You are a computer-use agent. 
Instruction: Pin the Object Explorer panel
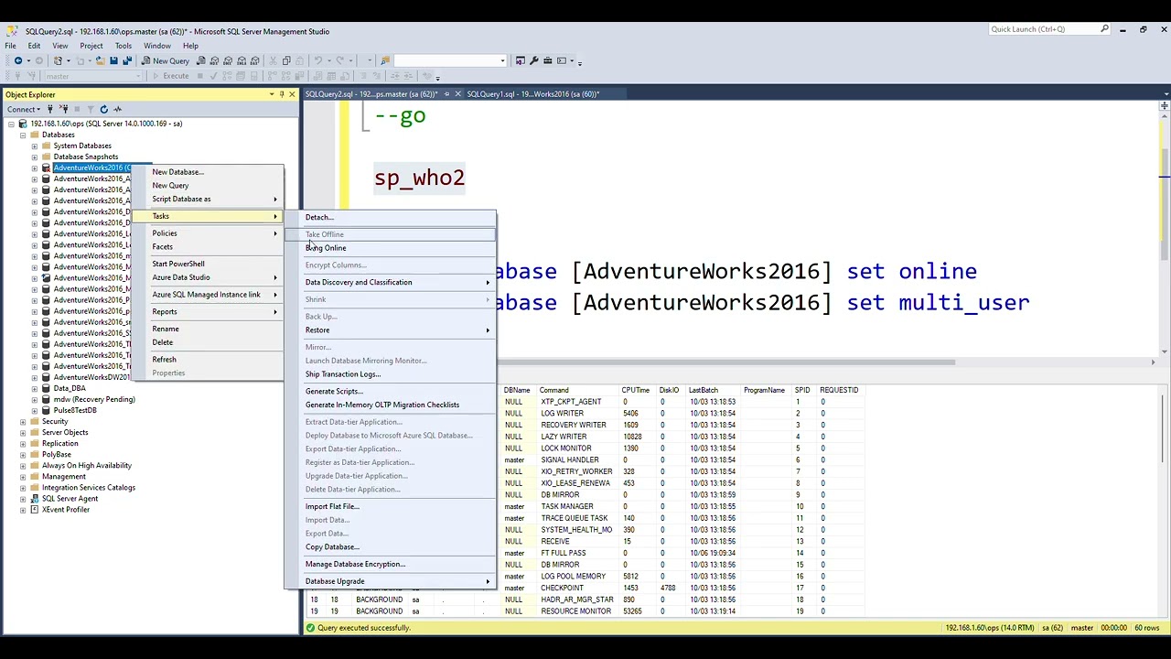click(282, 94)
